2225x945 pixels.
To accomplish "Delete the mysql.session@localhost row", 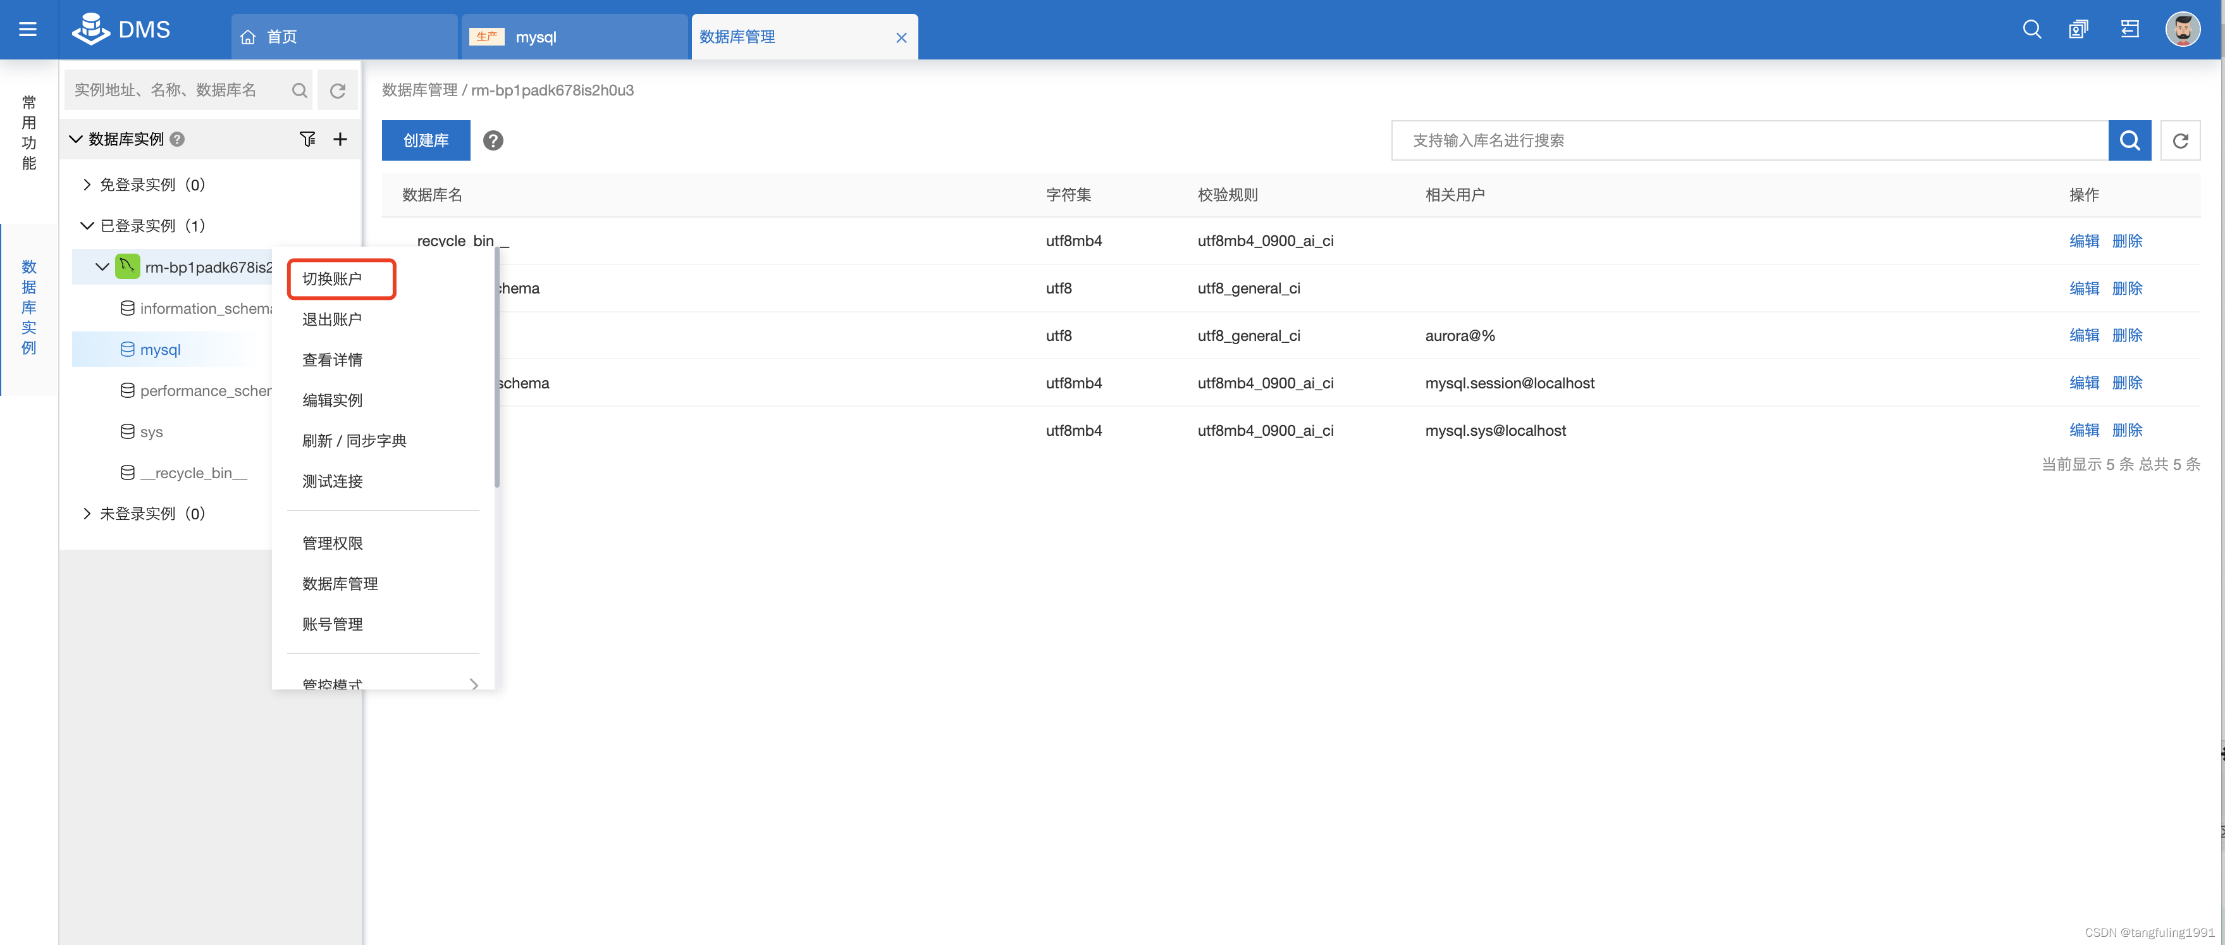I will tap(2126, 383).
